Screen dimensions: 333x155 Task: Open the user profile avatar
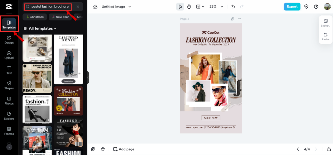coord(327,7)
